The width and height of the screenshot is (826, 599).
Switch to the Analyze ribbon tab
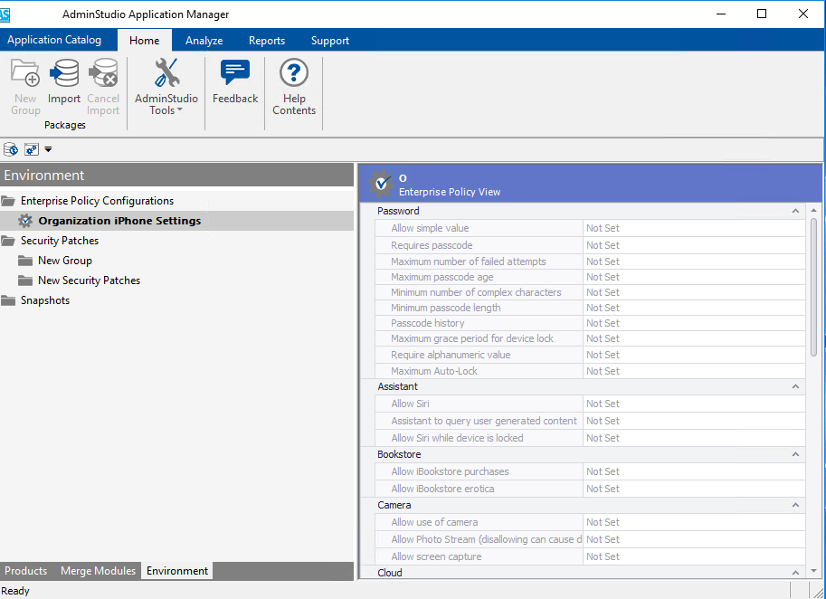[x=204, y=41]
